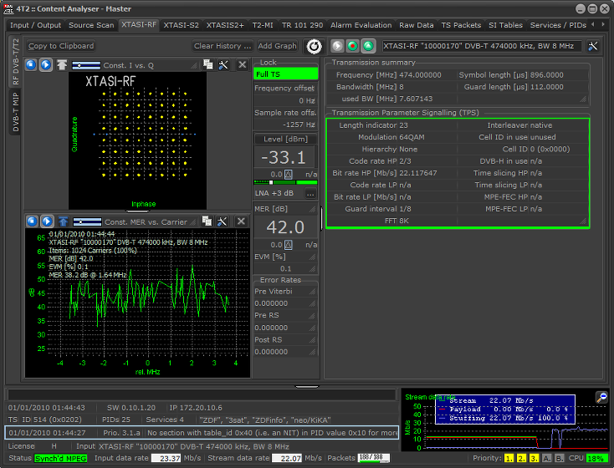Close the MER vs. Carrier graph
Screen dimensions: 614x468
(x=241, y=221)
